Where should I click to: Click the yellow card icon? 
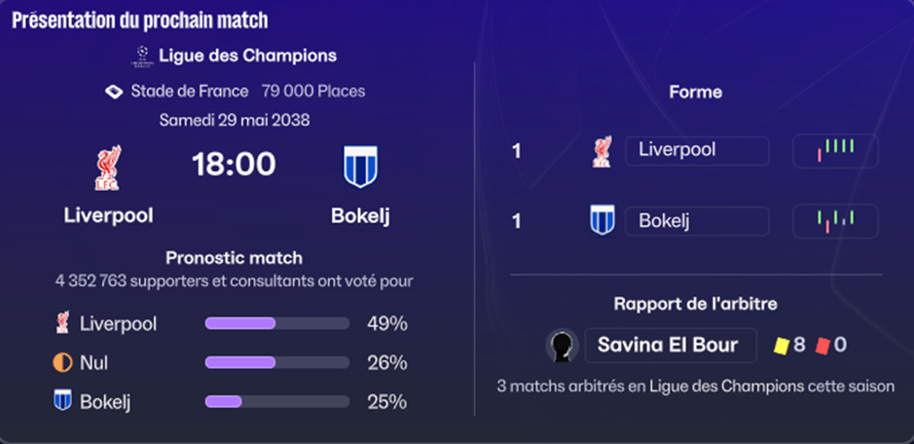[781, 346]
